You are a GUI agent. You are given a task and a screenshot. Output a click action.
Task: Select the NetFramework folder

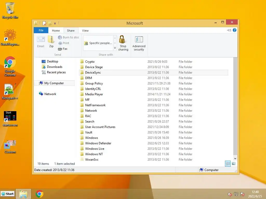pos(154,105)
